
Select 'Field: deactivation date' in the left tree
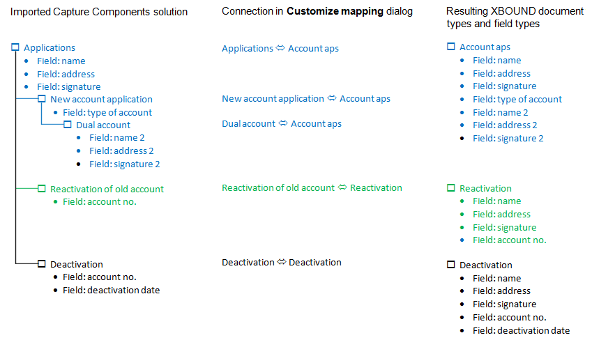tap(111, 290)
